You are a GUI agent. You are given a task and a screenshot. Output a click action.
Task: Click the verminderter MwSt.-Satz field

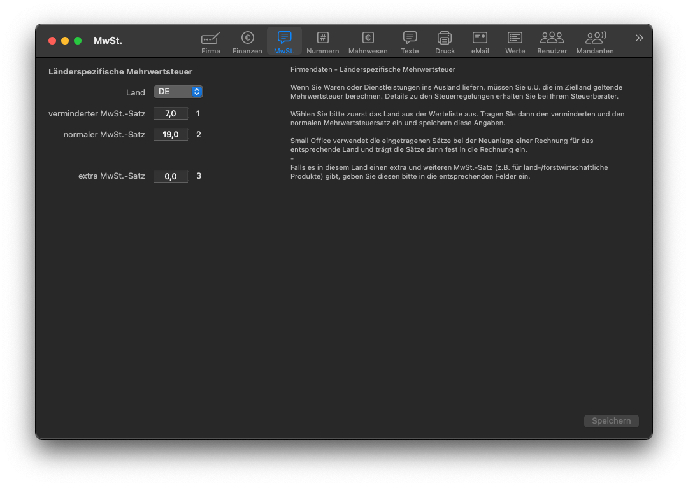(x=171, y=114)
